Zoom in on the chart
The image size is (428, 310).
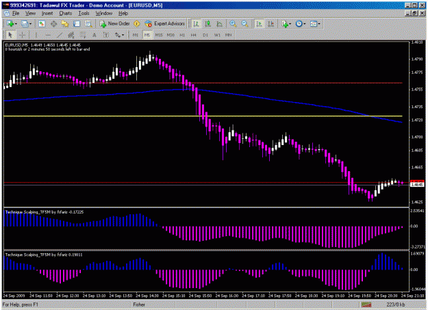(x=233, y=24)
